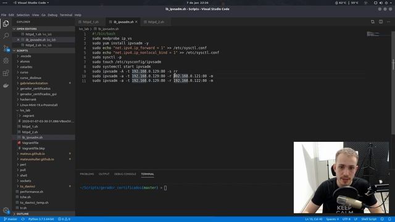Click the CPU temperature indicator in the top panel
Viewport: 395px width, 222px height.
(x=347, y=2)
